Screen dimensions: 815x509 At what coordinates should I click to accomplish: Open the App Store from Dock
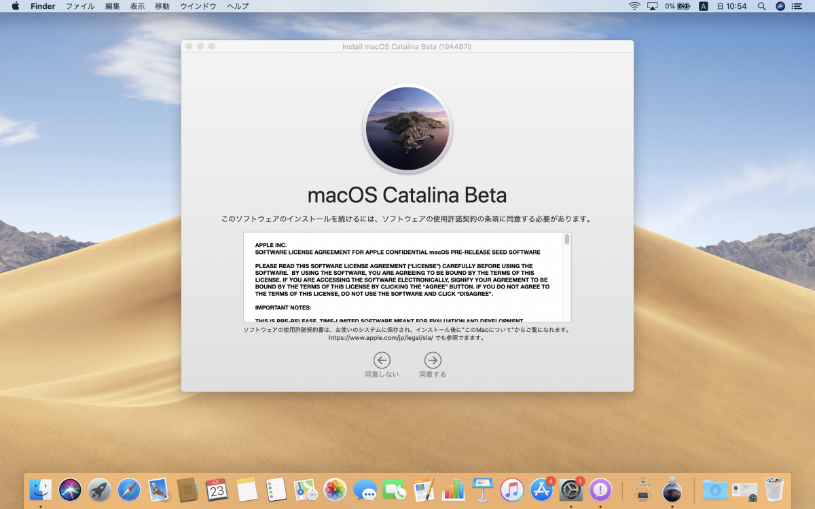click(541, 489)
